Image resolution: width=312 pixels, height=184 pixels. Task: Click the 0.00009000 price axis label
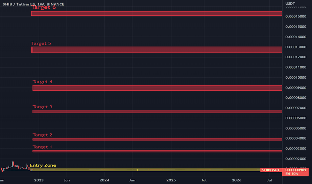[296, 88]
